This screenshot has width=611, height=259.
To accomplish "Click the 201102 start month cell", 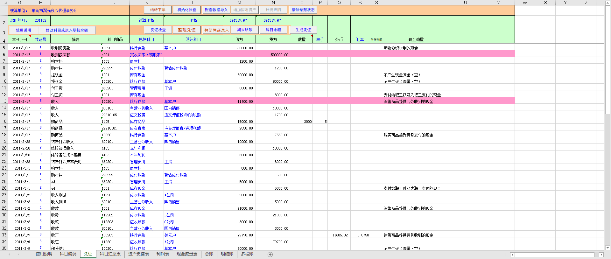I will point(40,20).
